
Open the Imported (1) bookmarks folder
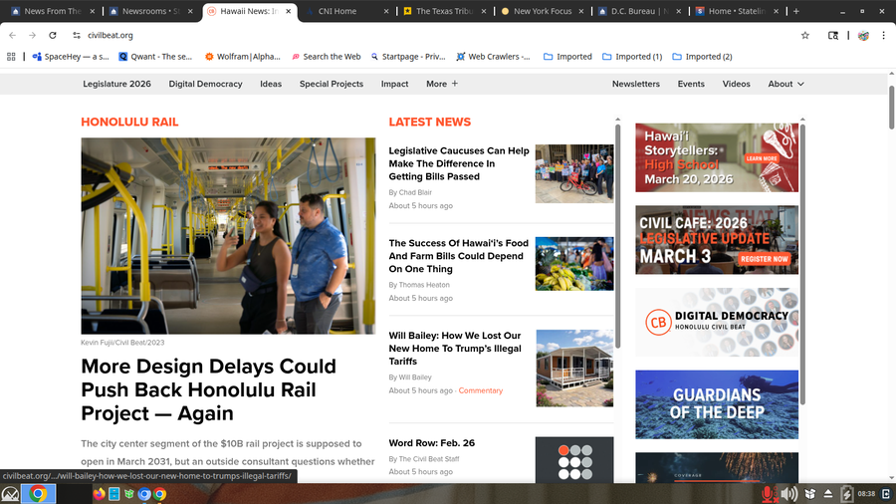tap(631, 57)
